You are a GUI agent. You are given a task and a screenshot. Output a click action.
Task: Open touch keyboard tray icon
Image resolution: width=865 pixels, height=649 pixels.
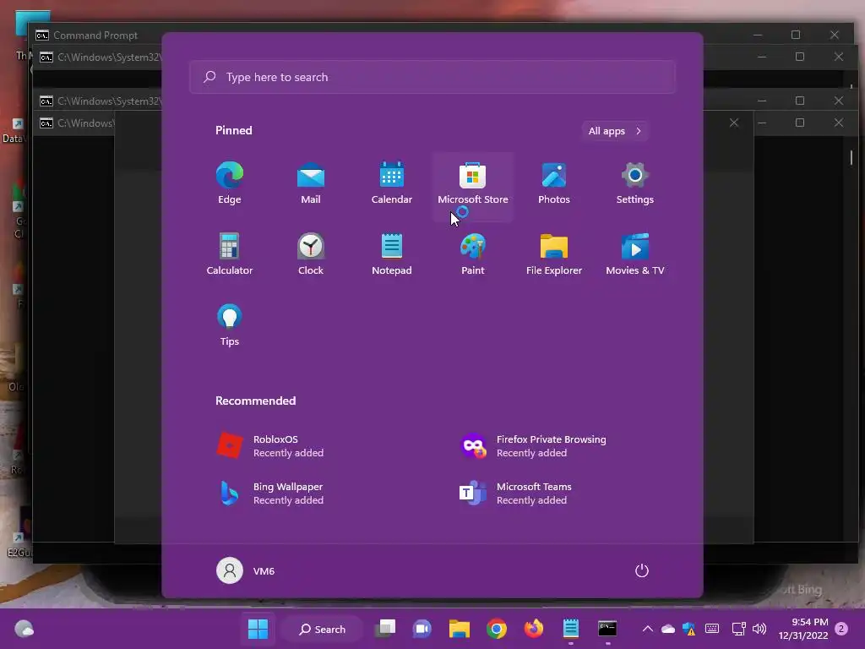coord(712,629)
